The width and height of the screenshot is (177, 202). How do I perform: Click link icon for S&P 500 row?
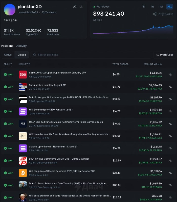coord(170,74)
